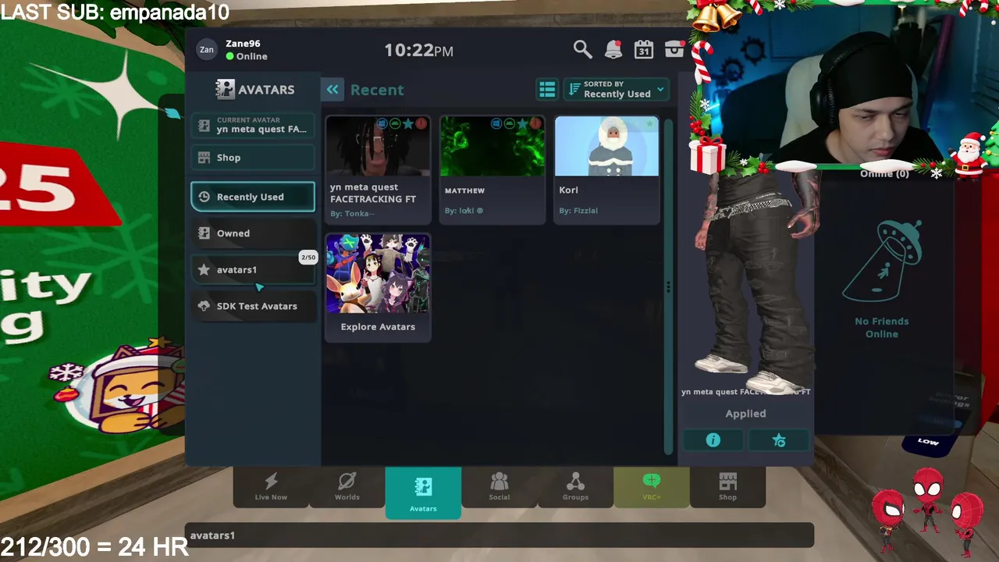Click the AVATARS header icon
The height and width of the screenshot is (562, 999).
coord(225,89)
